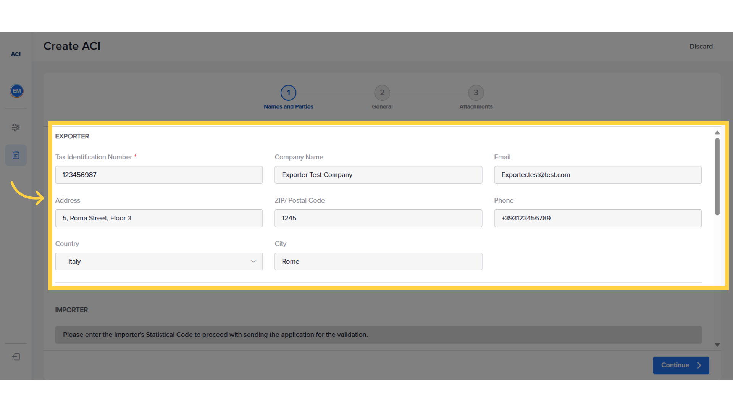This screenshot has height=412, width=733.
Task: Click the scrollbar up arrow
Action: (717, 132)
